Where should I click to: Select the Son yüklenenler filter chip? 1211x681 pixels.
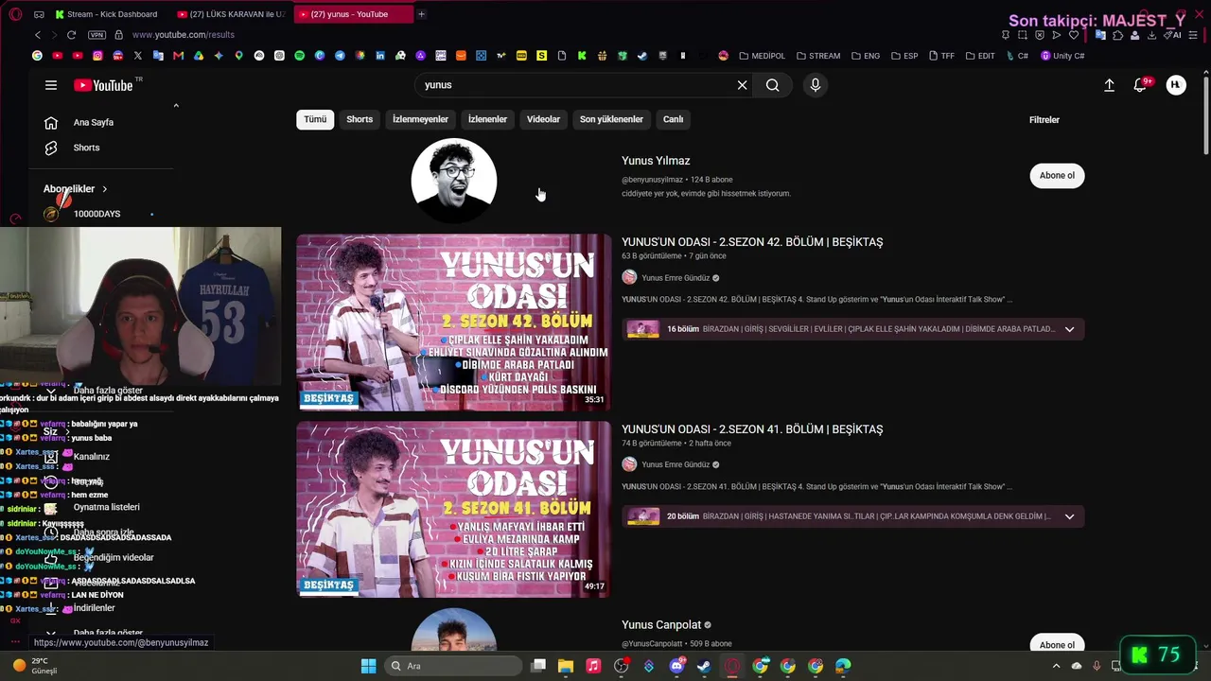point(611,119)
